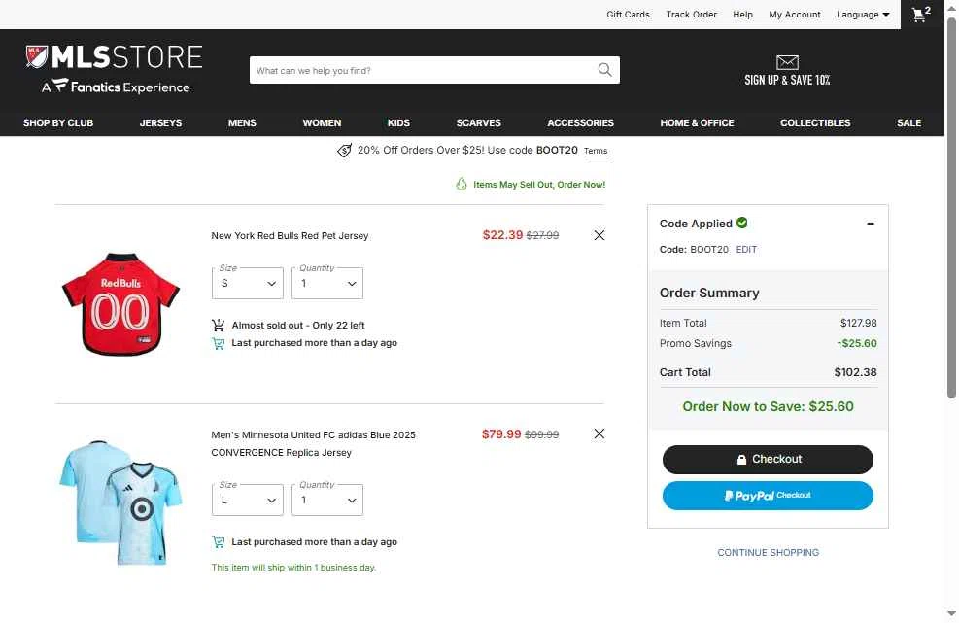
Task: Open the Kids menu
Action: pos(398,123)
